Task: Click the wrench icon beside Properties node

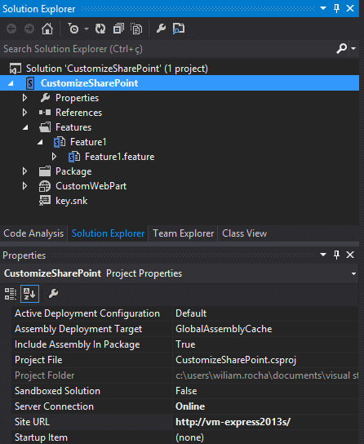Action: (45, 98)
